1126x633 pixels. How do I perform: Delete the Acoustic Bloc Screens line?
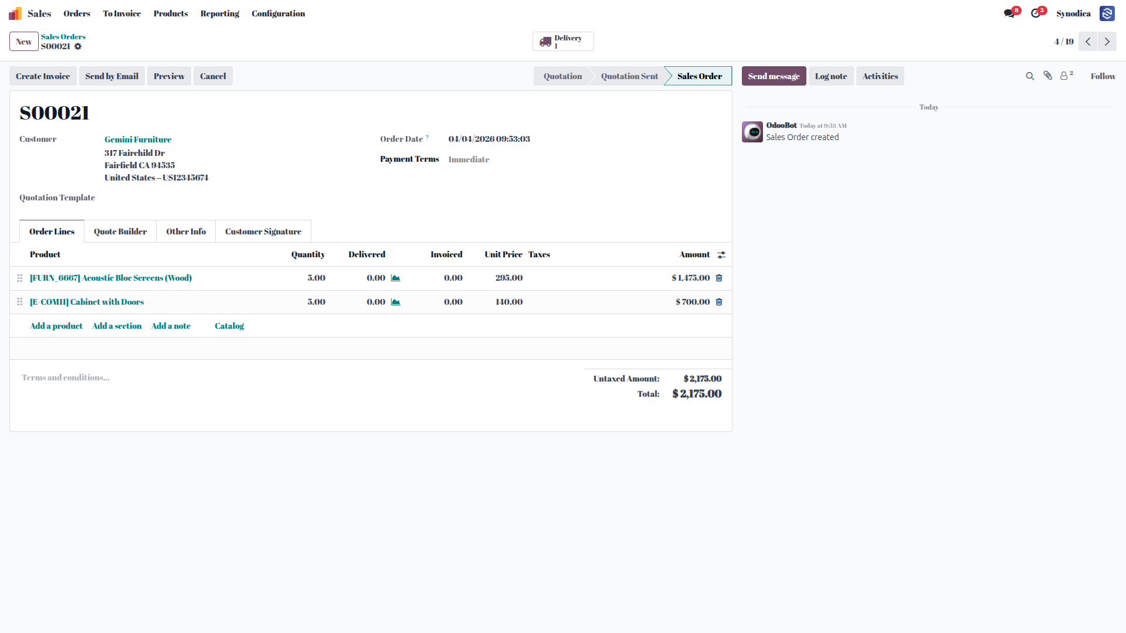point(719,278)
